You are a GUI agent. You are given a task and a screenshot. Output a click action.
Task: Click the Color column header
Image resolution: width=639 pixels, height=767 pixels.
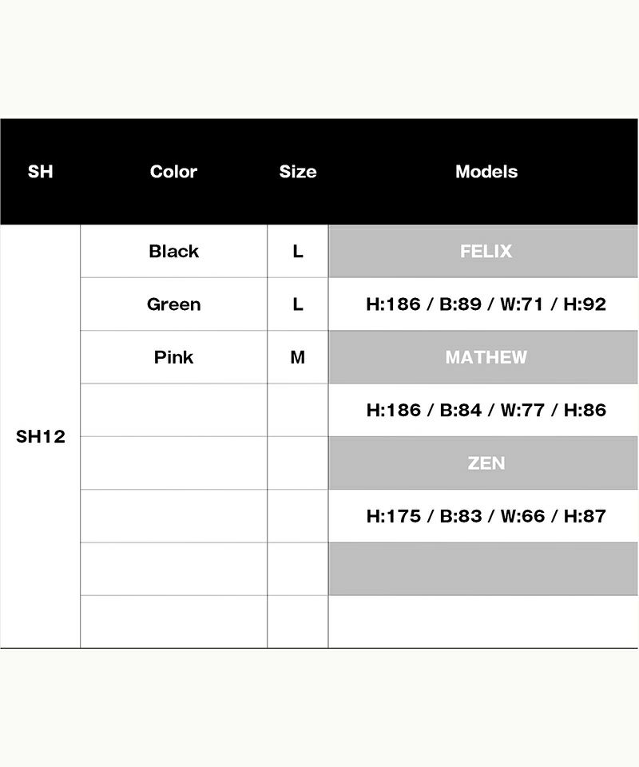click(x=173, y=172)
